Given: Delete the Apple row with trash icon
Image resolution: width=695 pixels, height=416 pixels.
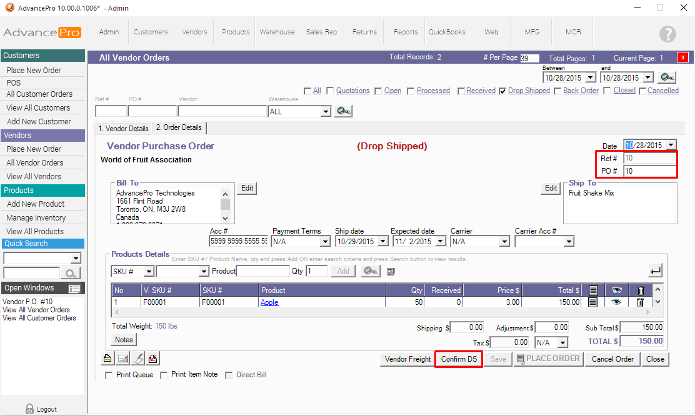Looking at the screenshot, I should point(640,302).
